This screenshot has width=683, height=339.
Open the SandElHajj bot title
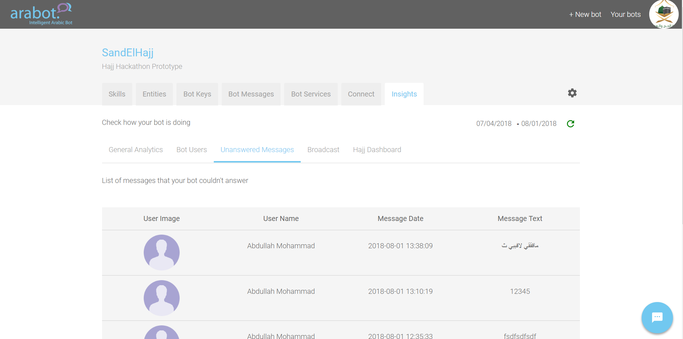[128, 52]
